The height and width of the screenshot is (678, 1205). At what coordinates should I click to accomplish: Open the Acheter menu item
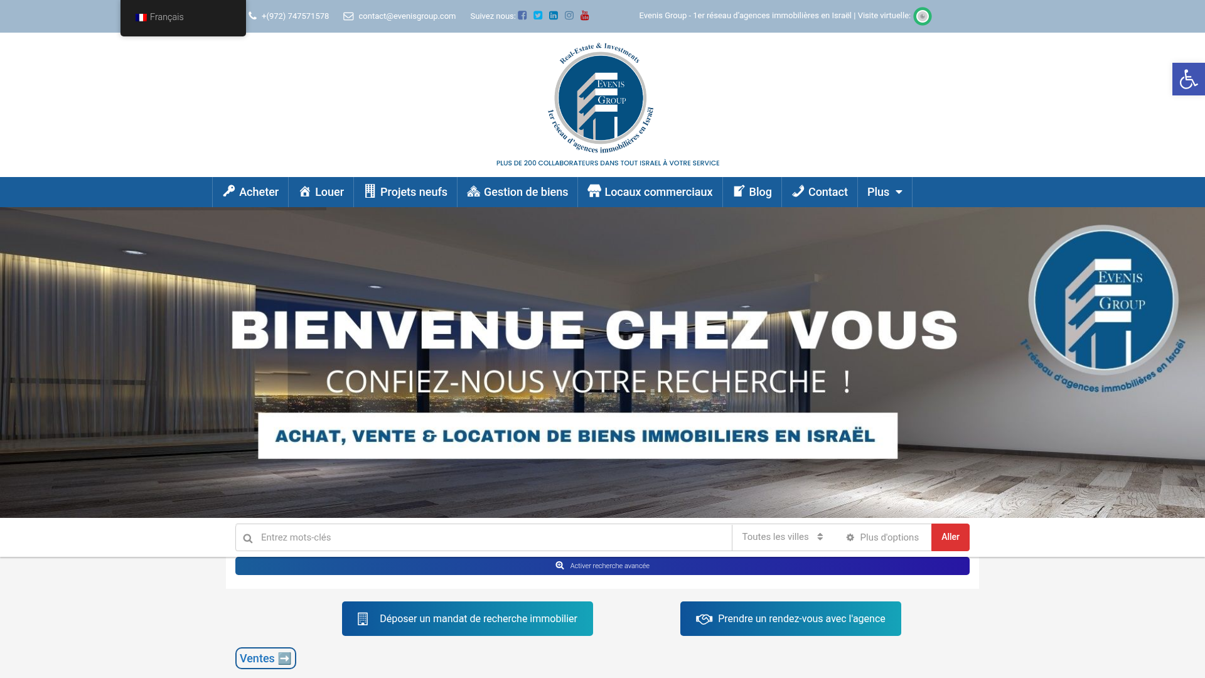[x=250, y=192]
